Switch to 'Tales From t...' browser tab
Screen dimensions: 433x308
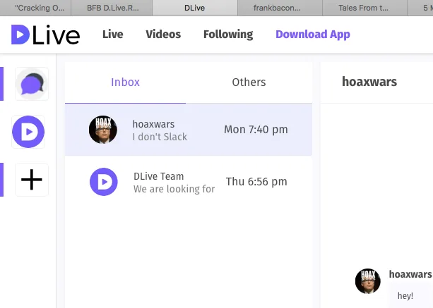(x=364, y=8)
